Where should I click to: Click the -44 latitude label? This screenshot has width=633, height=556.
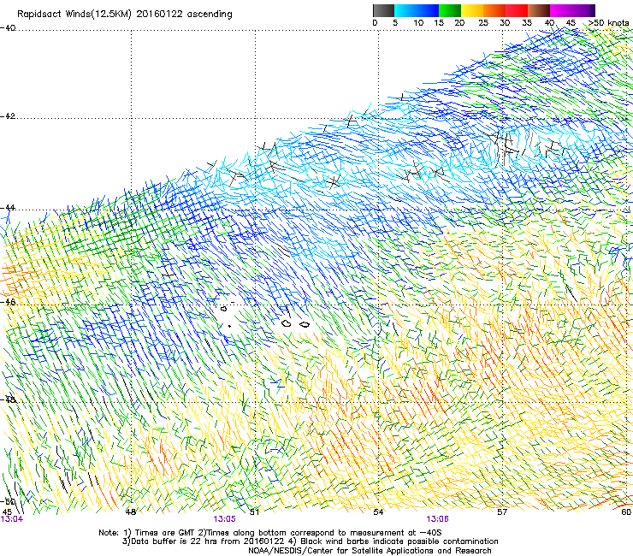tap(8, 208)
